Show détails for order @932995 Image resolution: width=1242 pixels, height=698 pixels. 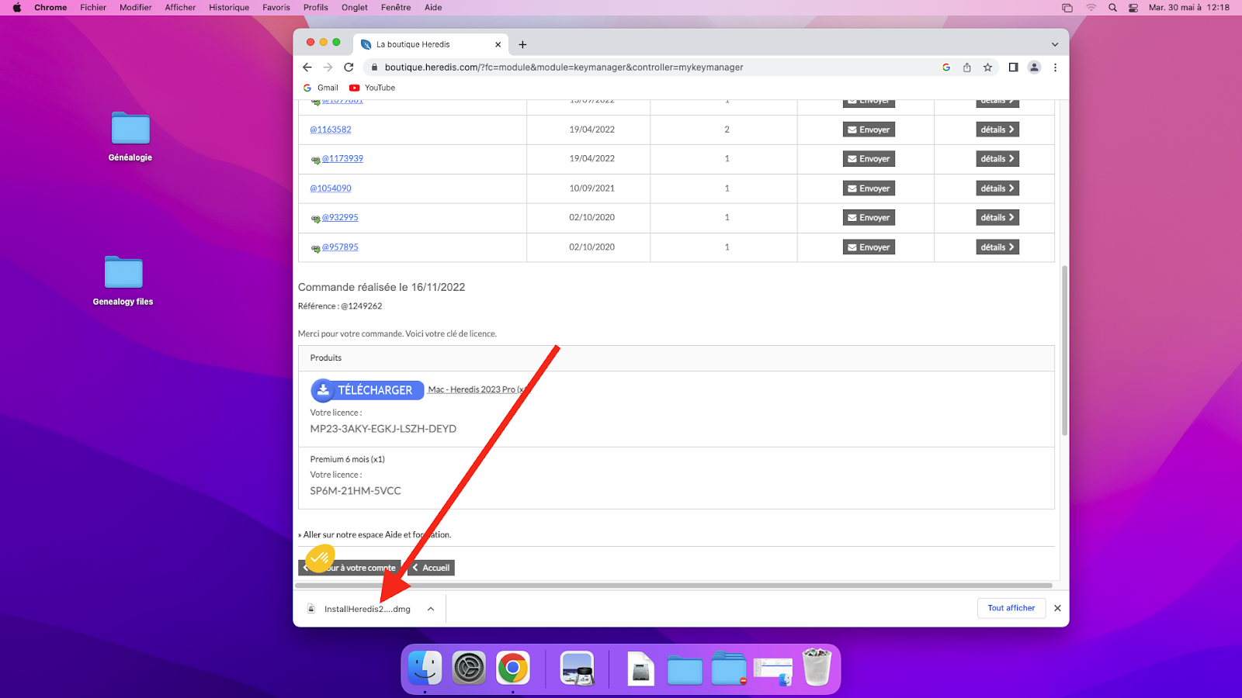[997, 218]
